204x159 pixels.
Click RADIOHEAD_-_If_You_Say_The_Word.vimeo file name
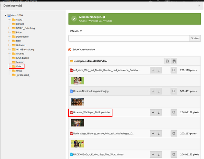98,154
